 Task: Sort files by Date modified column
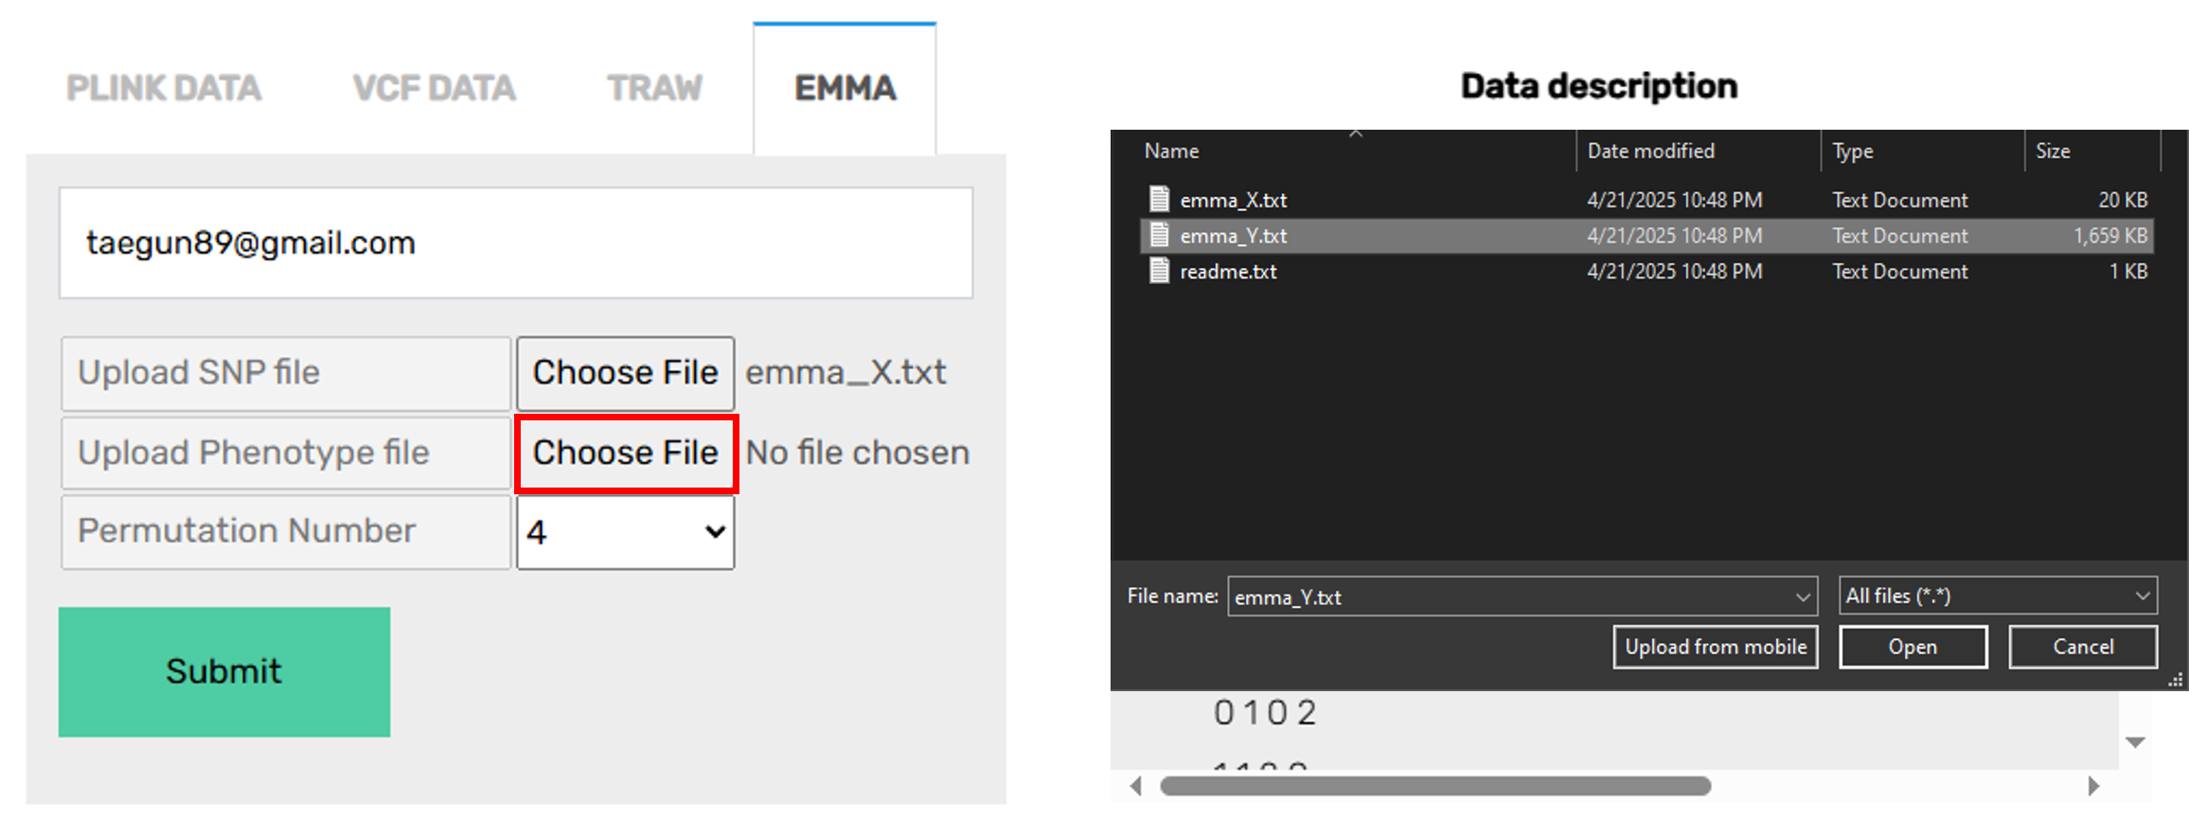[x=1650, y=151]
